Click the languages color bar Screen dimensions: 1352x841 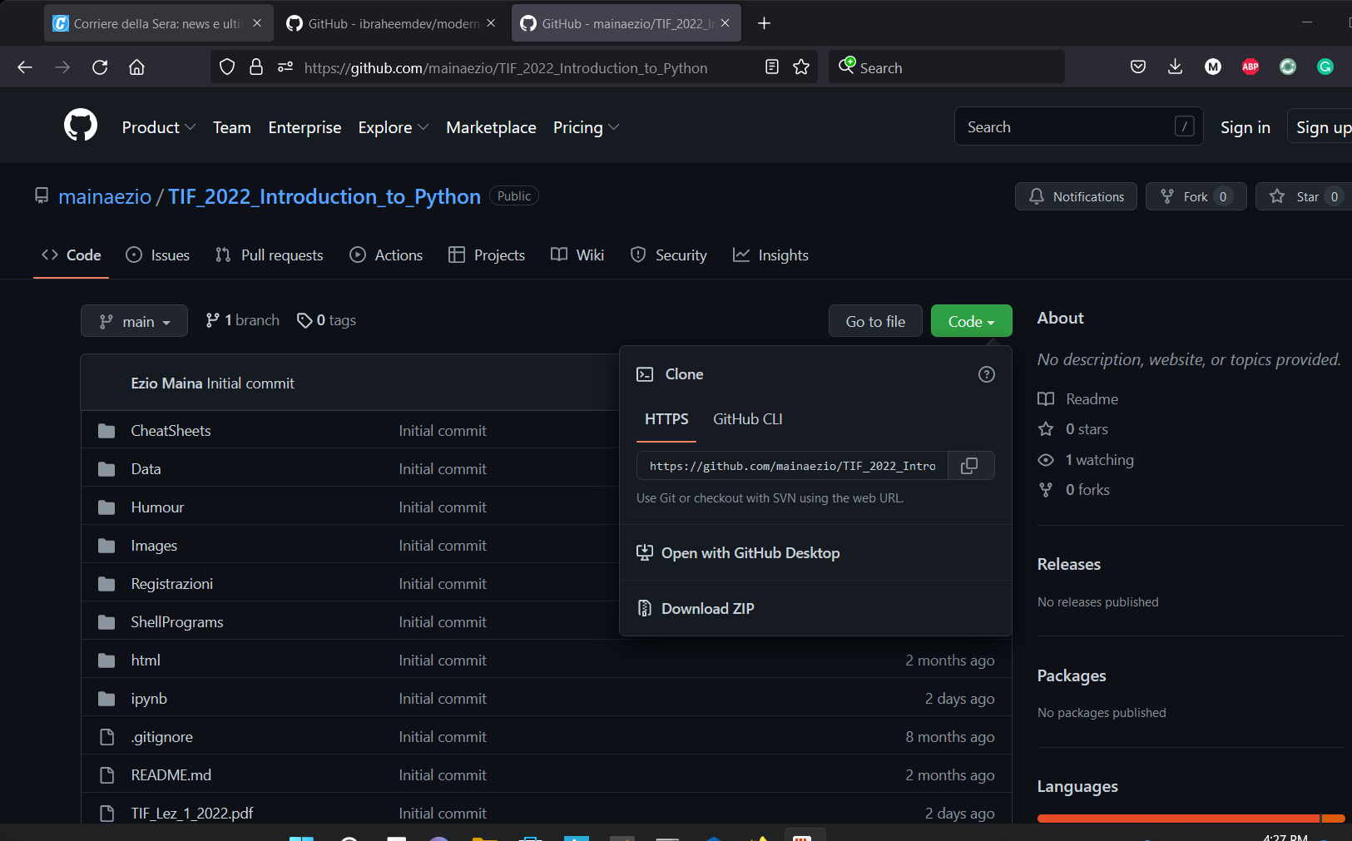[x=1191, y=819]
